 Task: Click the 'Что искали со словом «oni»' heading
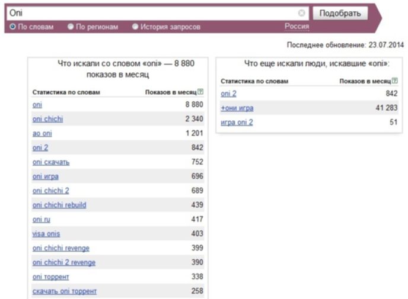point(126,69)
